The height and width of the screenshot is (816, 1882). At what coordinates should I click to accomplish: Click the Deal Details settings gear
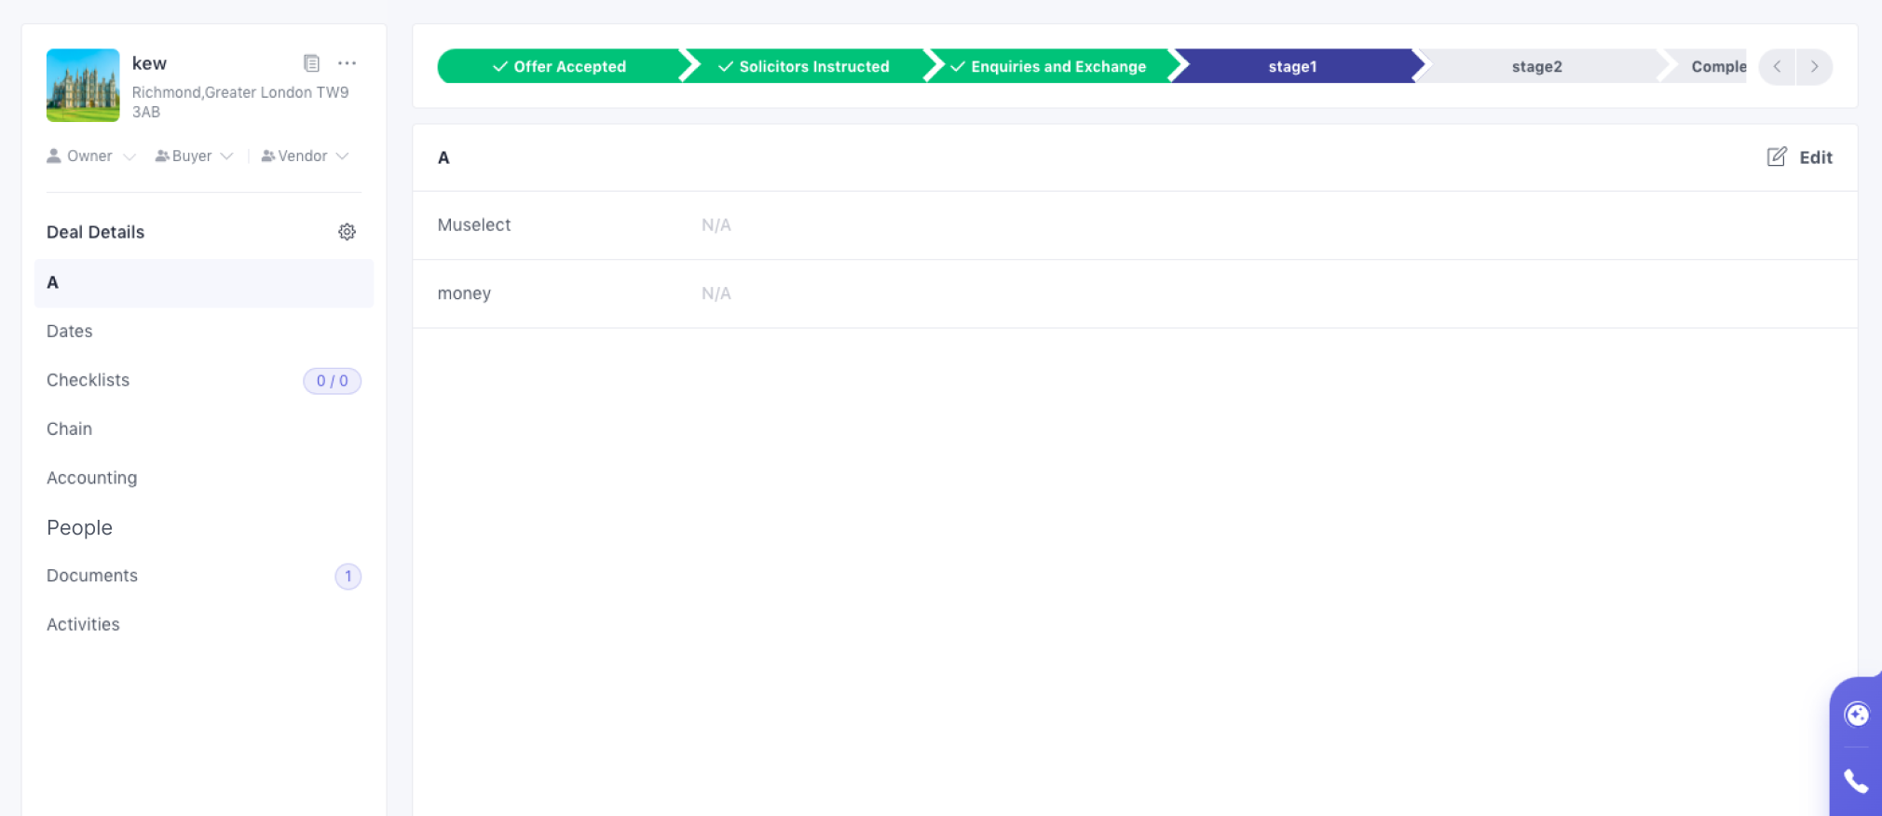click(x=347, y=232)
